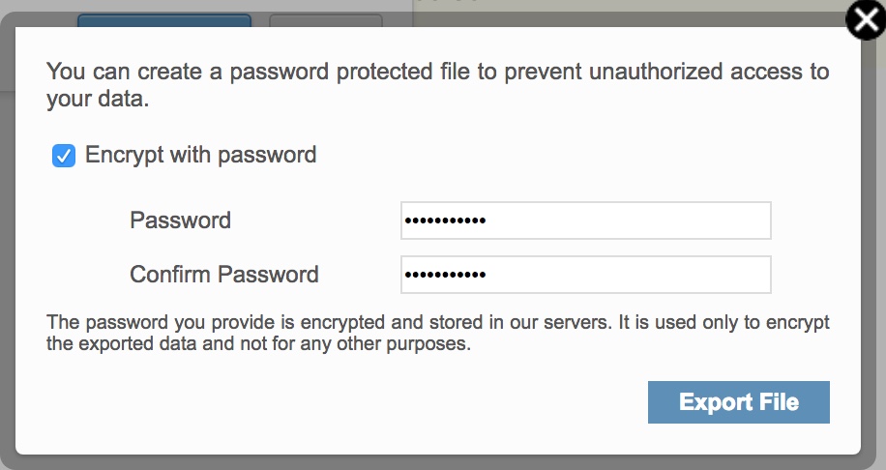Click the blue checkmark to disable encryption
886x470 pixels.
coord(64,156)
